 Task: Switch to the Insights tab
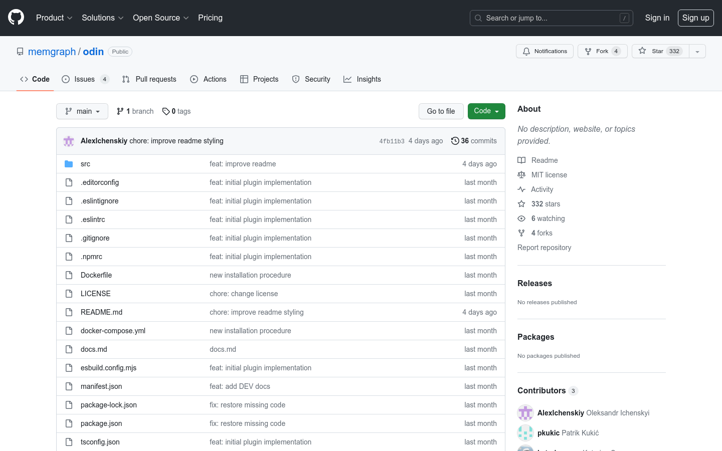[362, 79]
